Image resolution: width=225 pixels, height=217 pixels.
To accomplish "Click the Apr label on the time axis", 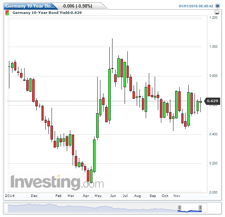I will (86, 196).
